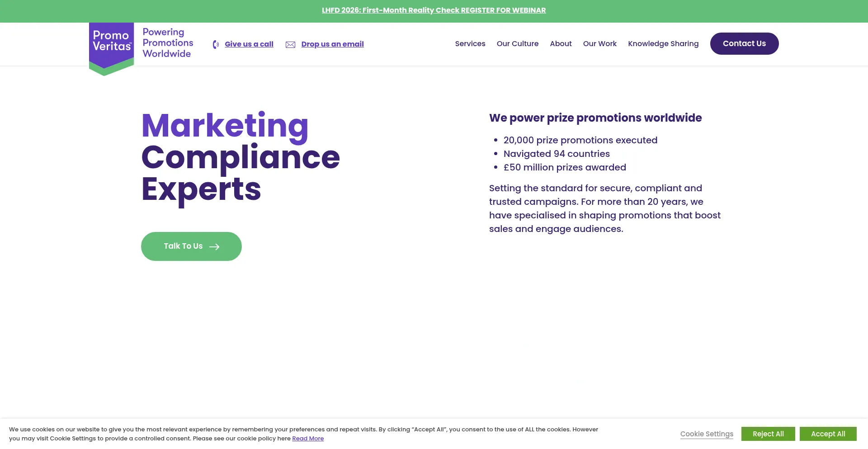Click the Contact Us button
Screen dimensions: 868x449
click(x=744, y=43)
